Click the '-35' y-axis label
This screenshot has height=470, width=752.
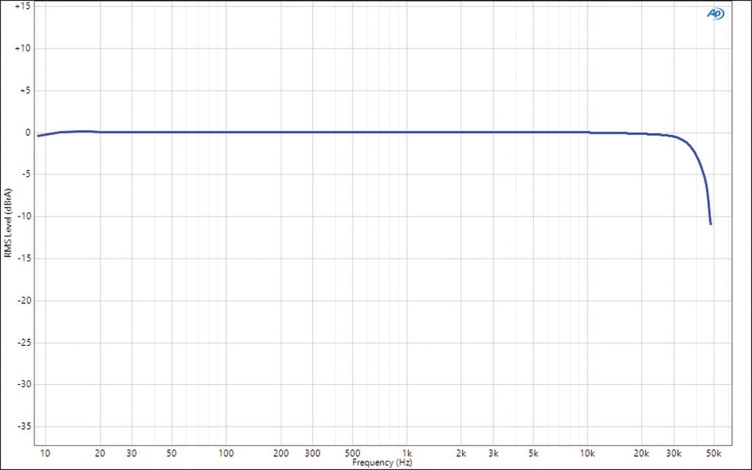[x=24, y=426]
